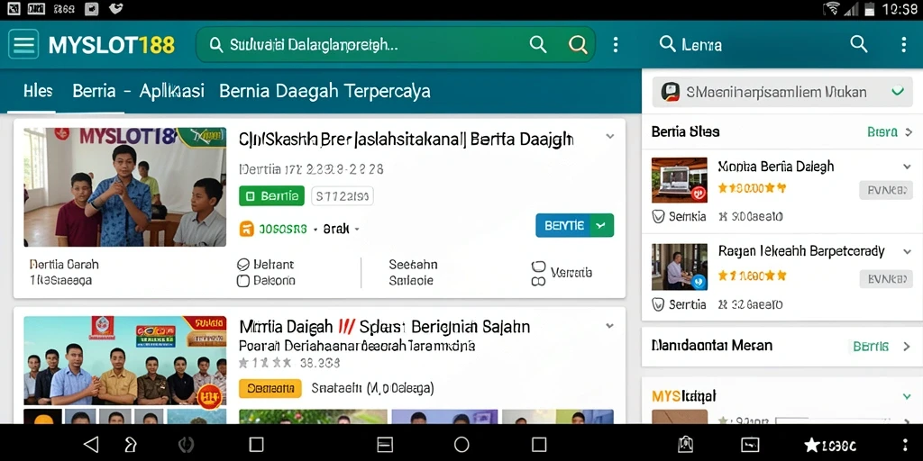Click the app icon in the 'SMaeninarpsamliem Mukan' box
Image resolution: width=923 pixels, height=461 pixels.
pos(671,92)
